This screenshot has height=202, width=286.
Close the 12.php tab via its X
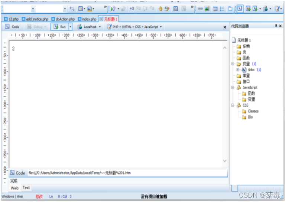coord(6,19)
